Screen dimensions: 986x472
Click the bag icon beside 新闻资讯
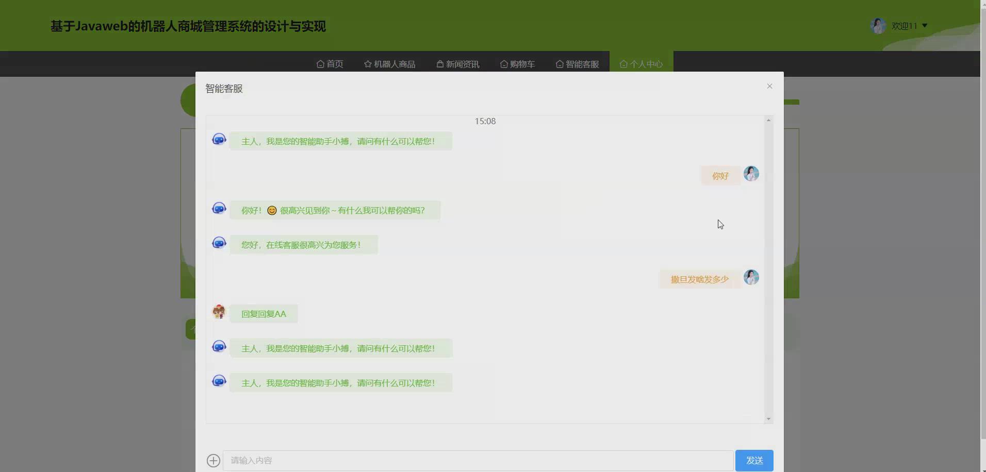click(x=439, y=64)
